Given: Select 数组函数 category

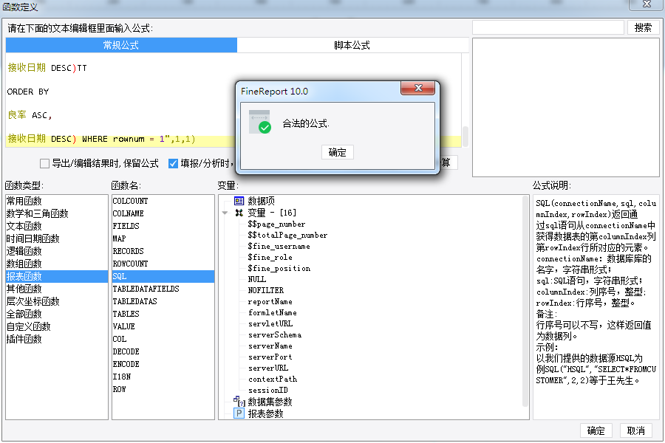Looking at the screenshot, I should click(x=57, y=264).
